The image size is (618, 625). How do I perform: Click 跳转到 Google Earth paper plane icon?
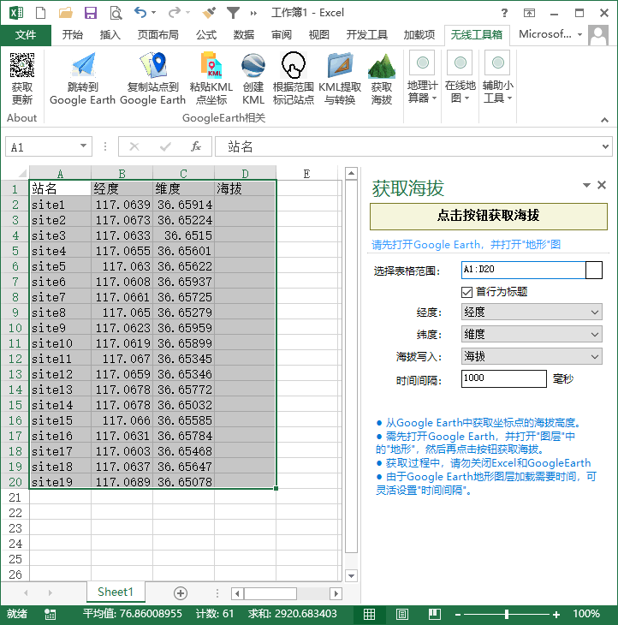coord(83,64)
